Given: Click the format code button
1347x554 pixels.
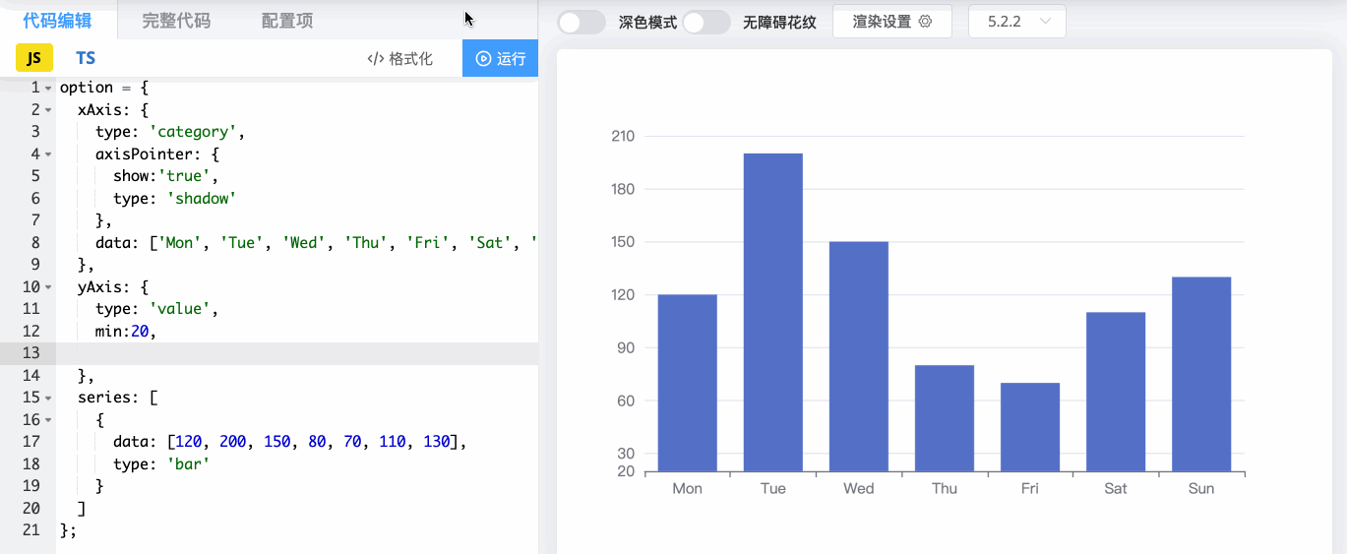Looking at the screenshot, I should [399, 58].
